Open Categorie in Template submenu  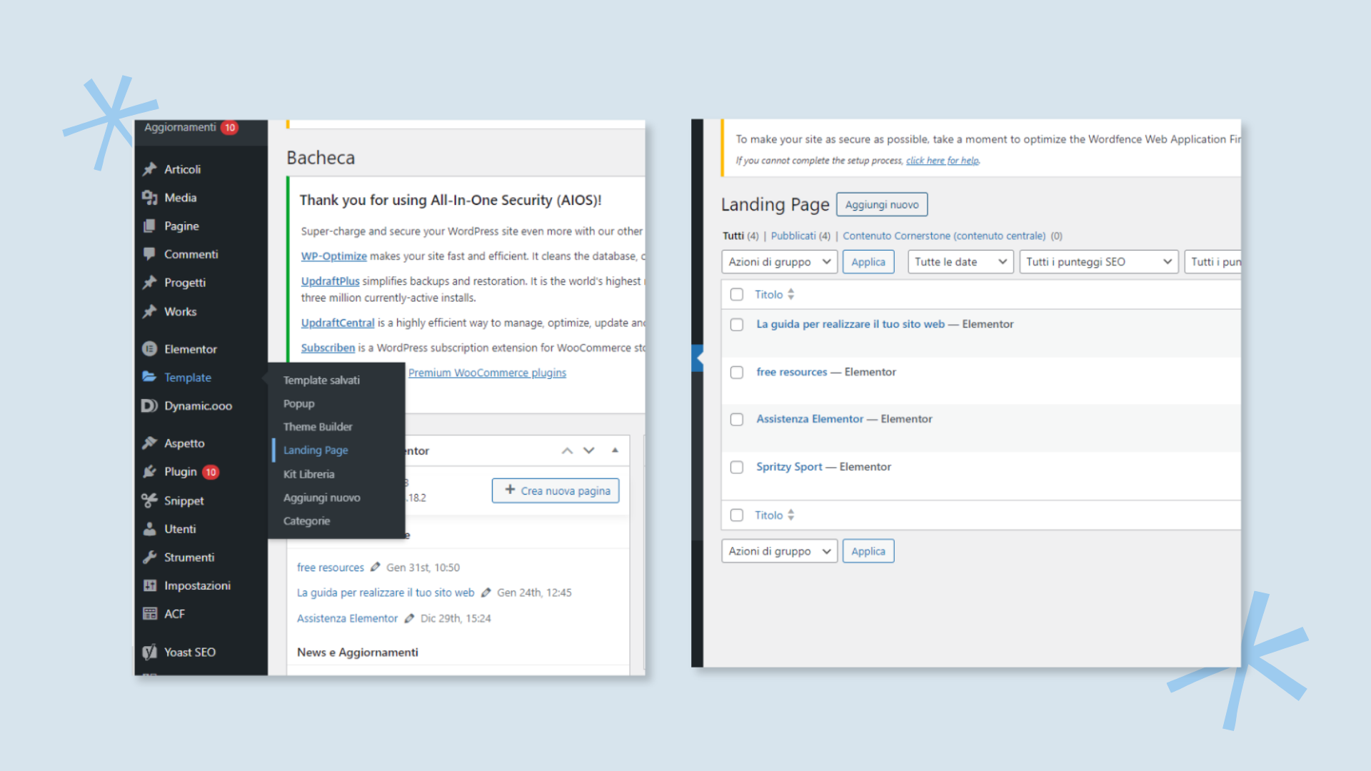point(306,521)
